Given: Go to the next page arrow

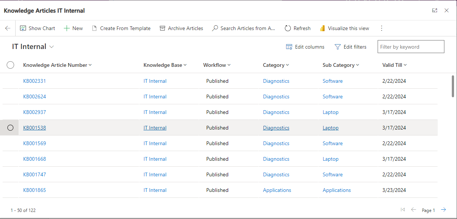Looking at the screenshot, I should coord(444,210).
